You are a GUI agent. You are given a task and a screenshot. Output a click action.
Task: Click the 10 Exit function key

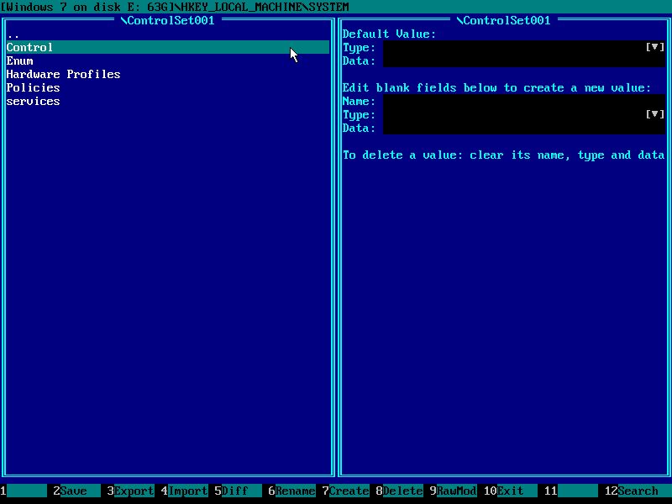tap(510, 491)
